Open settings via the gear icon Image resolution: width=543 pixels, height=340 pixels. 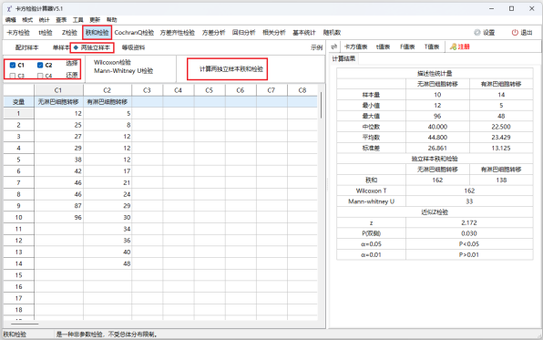tap(477, 33)
